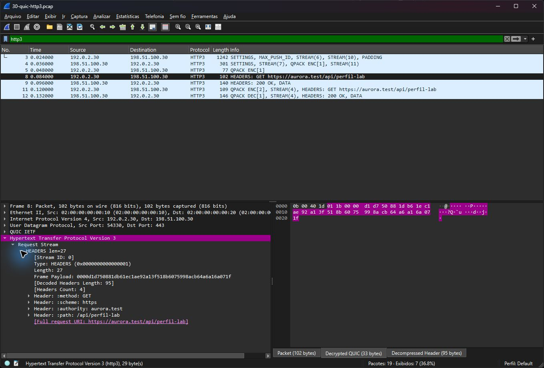
Task: Open the Telefonia menu
Action: point(155,16)
